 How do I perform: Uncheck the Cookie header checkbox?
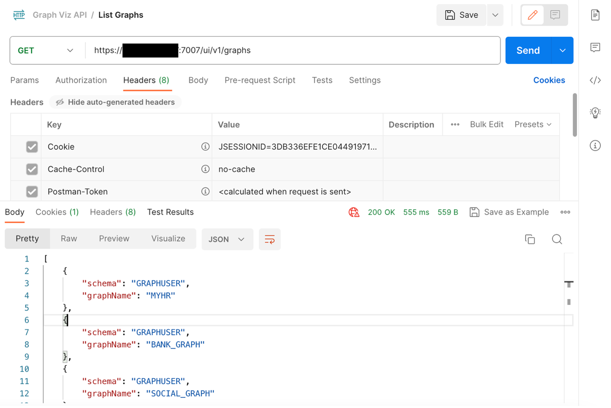pyautogui.click(x=32, y=147)
